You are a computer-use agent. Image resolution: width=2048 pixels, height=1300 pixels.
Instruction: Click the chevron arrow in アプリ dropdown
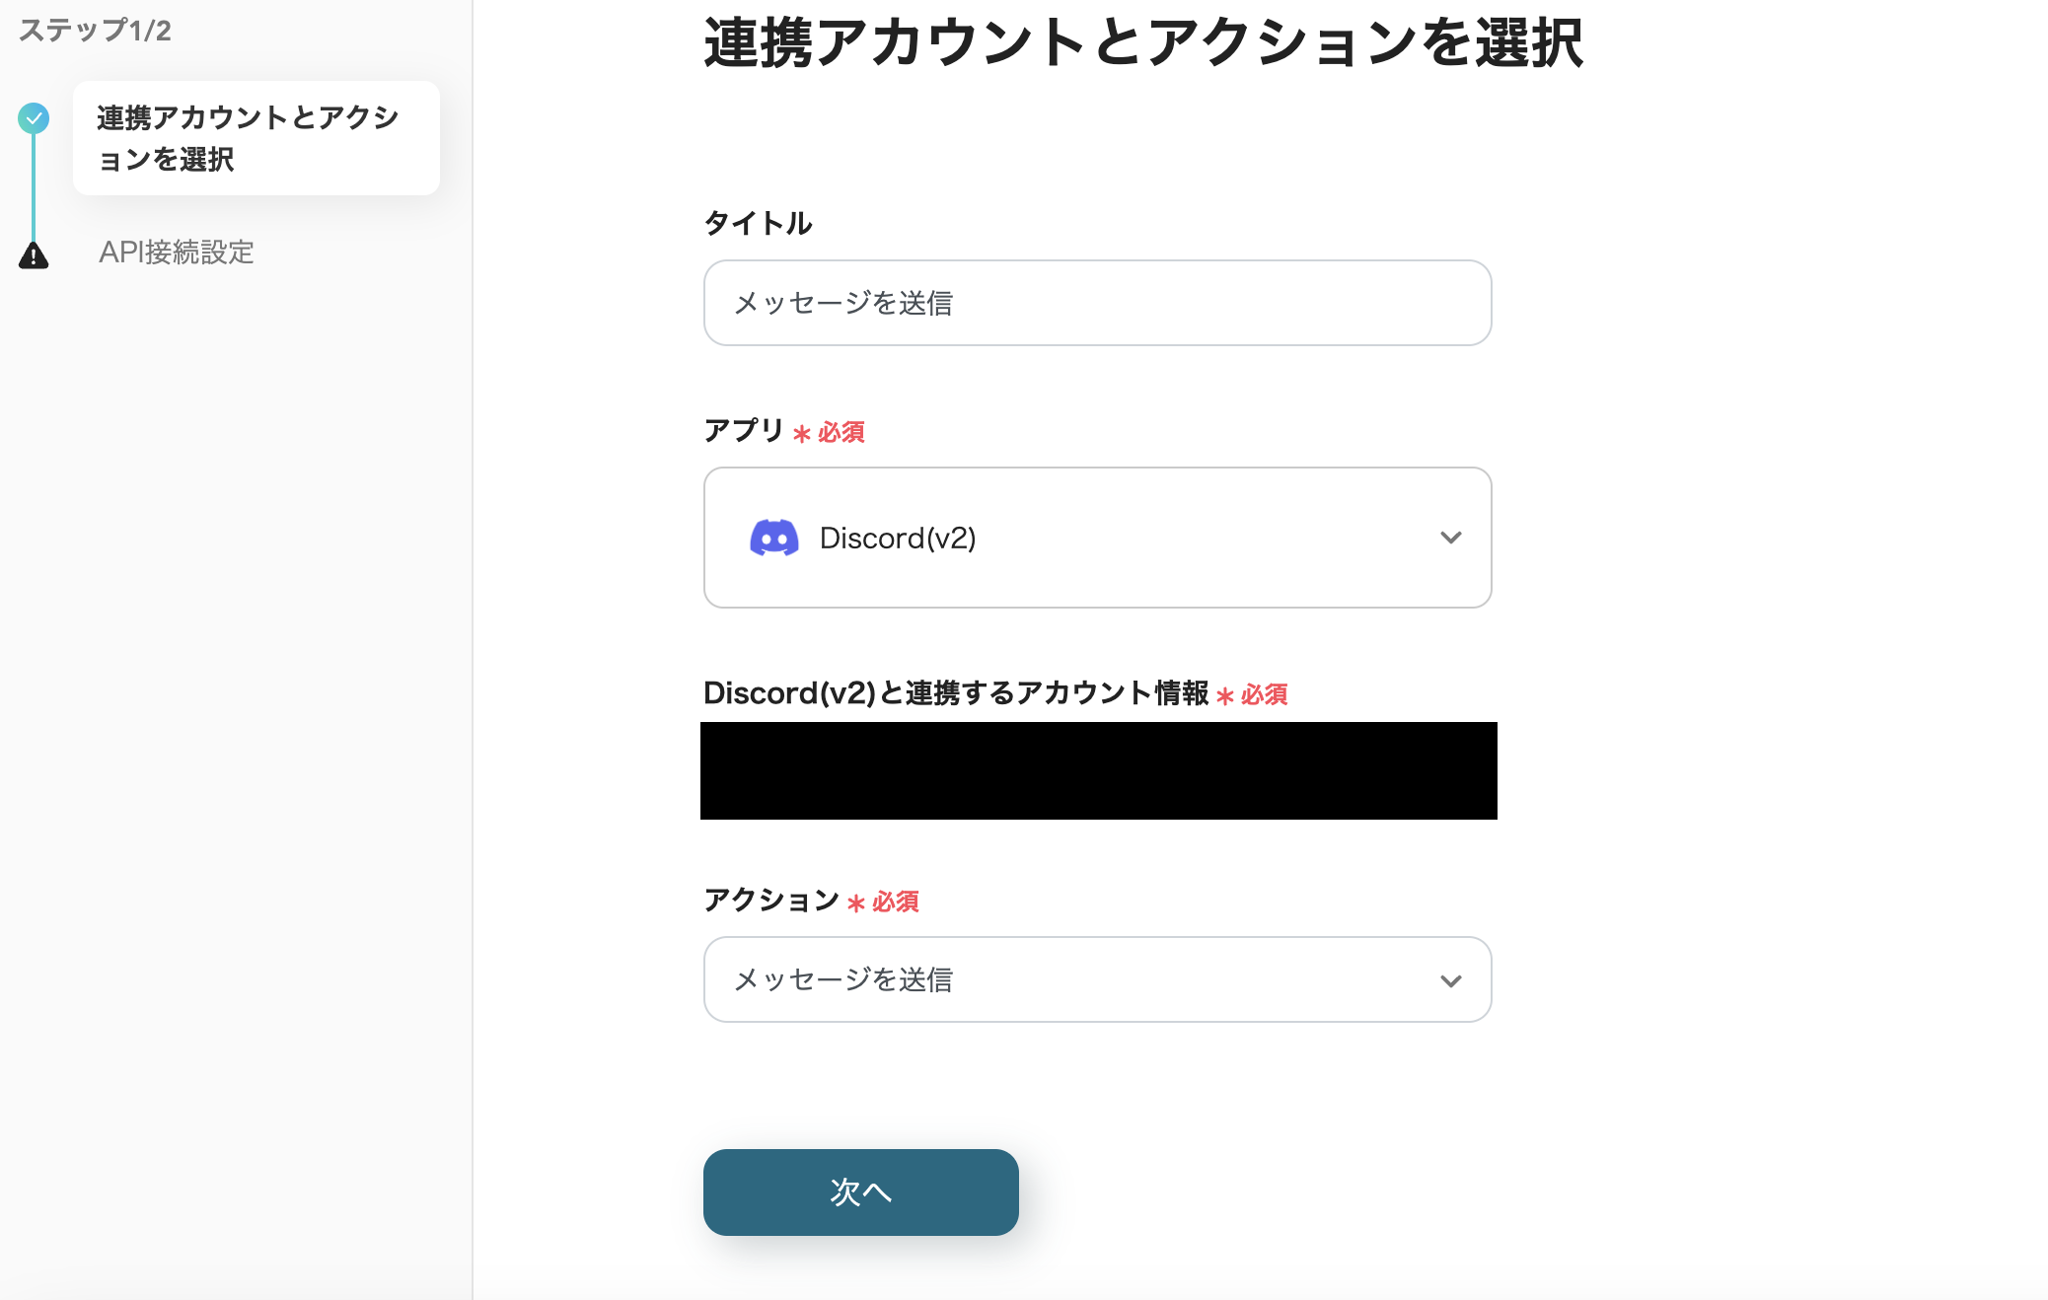tap(1450, 538)
